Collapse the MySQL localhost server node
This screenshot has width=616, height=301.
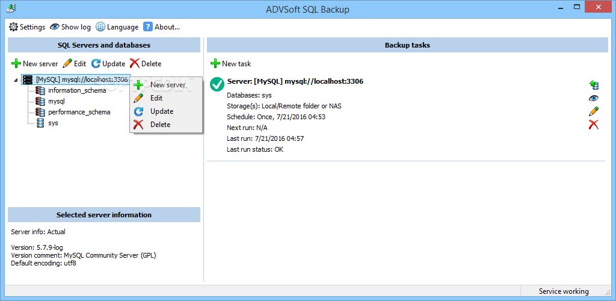(x=16, y=80)
